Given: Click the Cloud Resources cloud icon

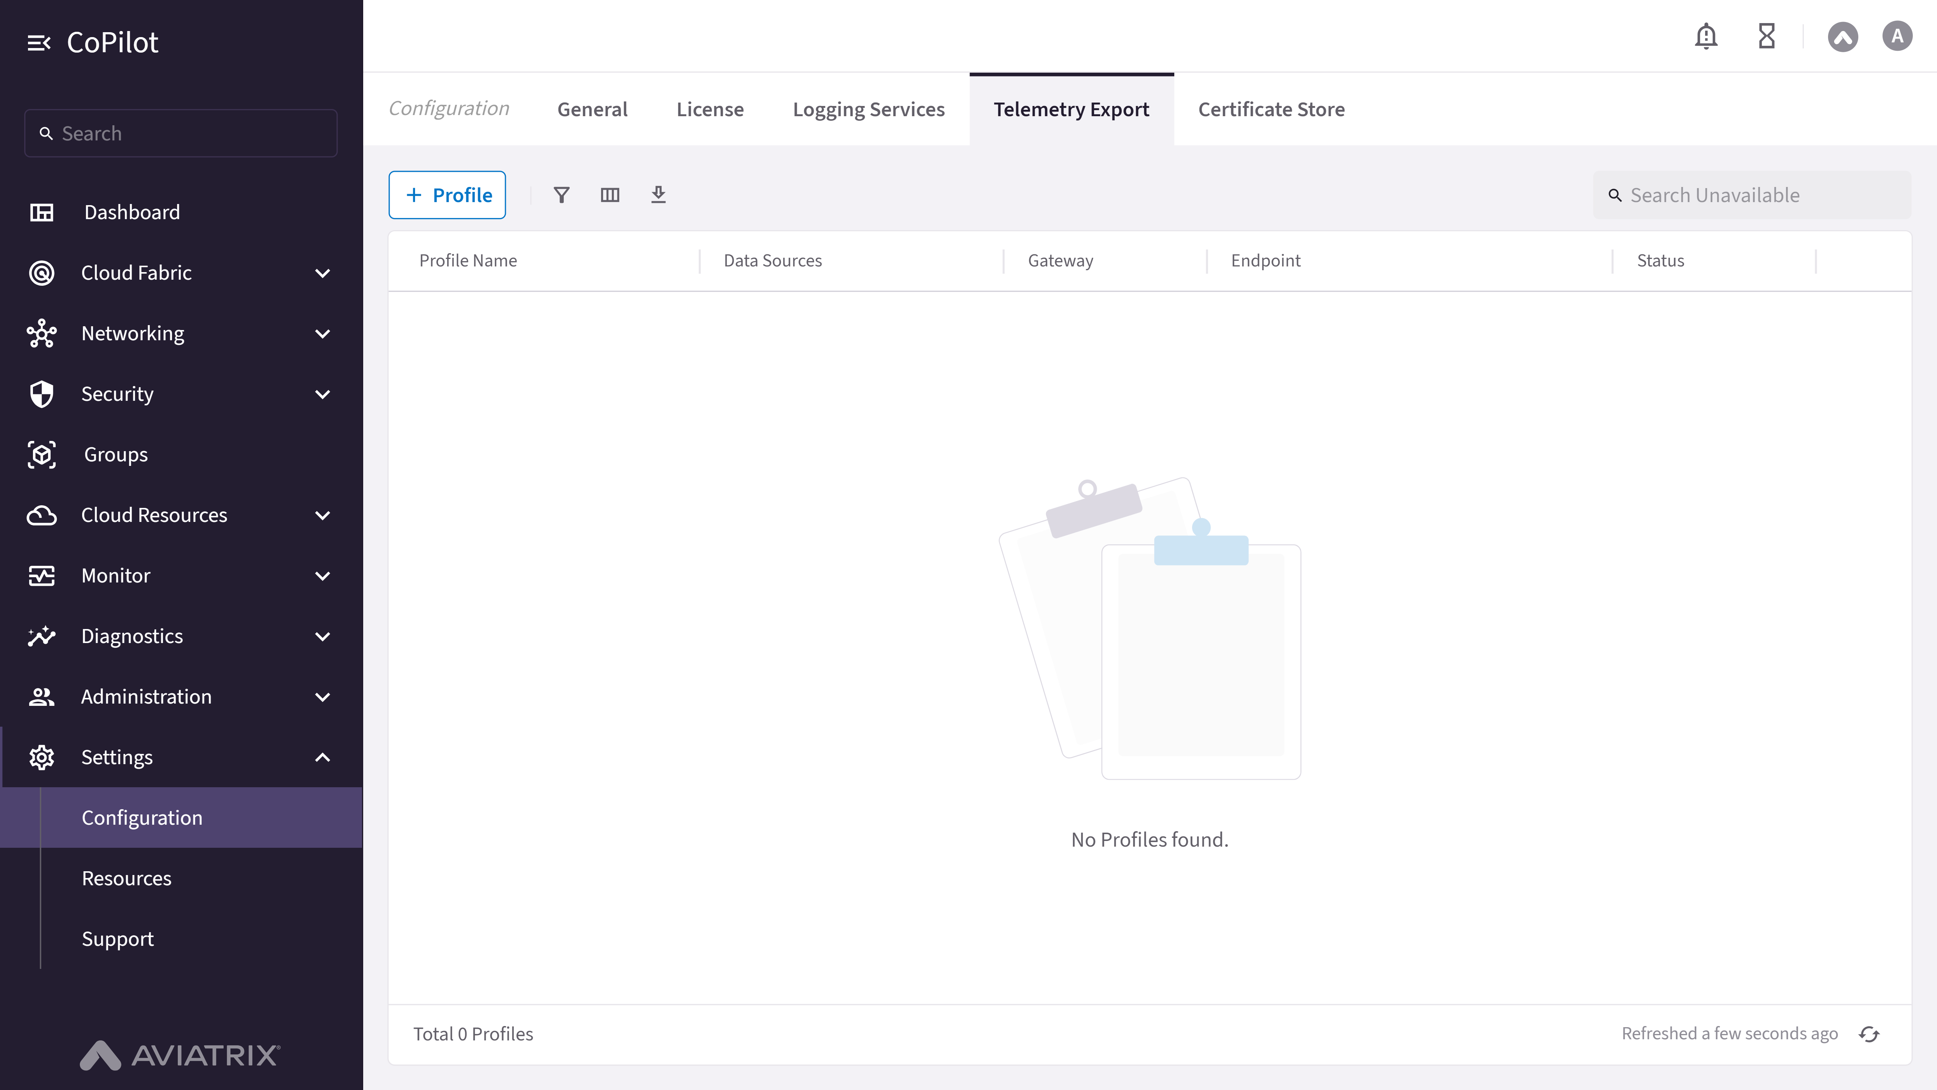Looking at the screenshot, I should pyautogui.click(x=41, y=515).
